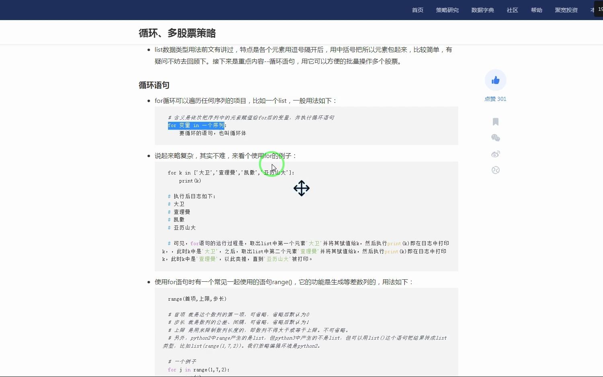Click the code line 'for j in range(1,7,2):'
This screenshot has width=603, height=377.
coord(199,370)
